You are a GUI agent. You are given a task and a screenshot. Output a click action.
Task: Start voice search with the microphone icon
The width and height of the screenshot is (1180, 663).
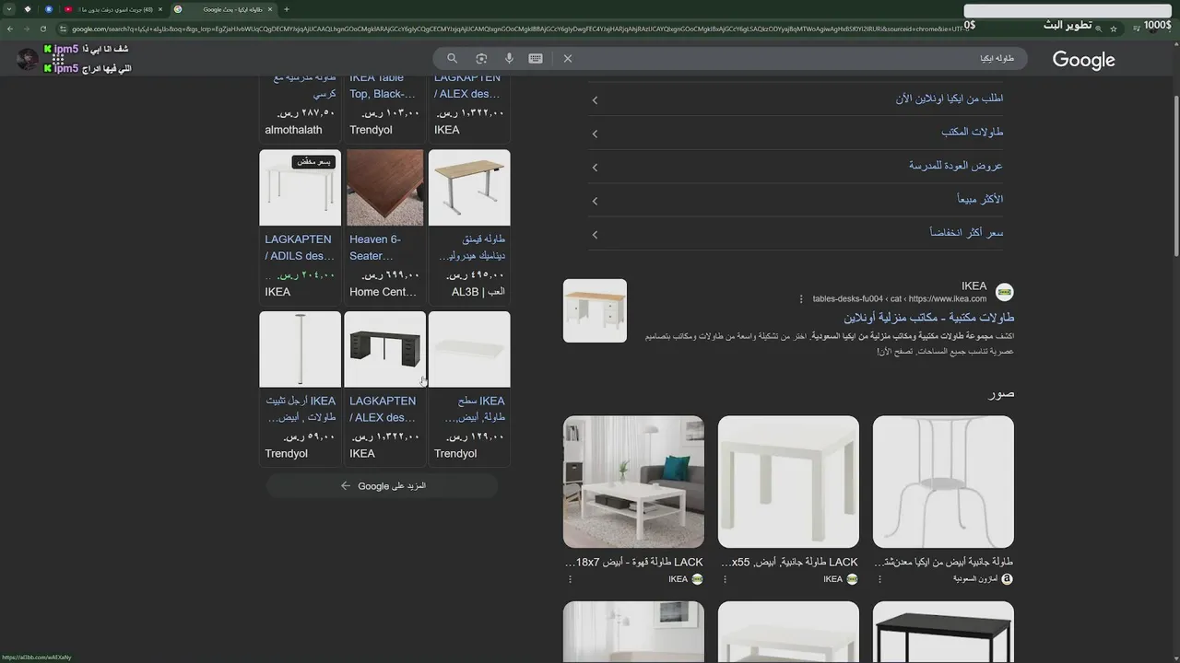(x=509, y=58)
